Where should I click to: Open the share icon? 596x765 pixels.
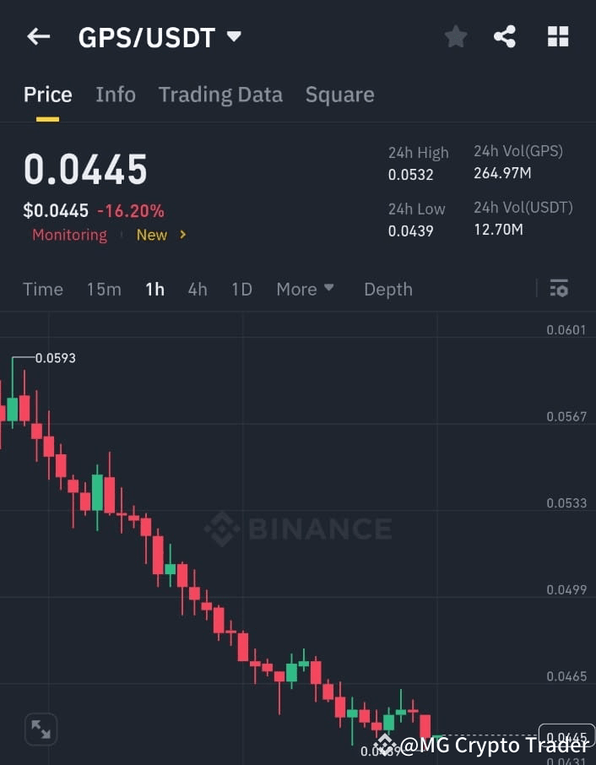505,36
